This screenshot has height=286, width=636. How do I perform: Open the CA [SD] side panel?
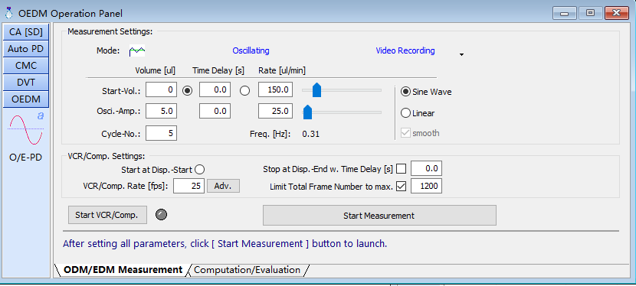click(26, 32)
